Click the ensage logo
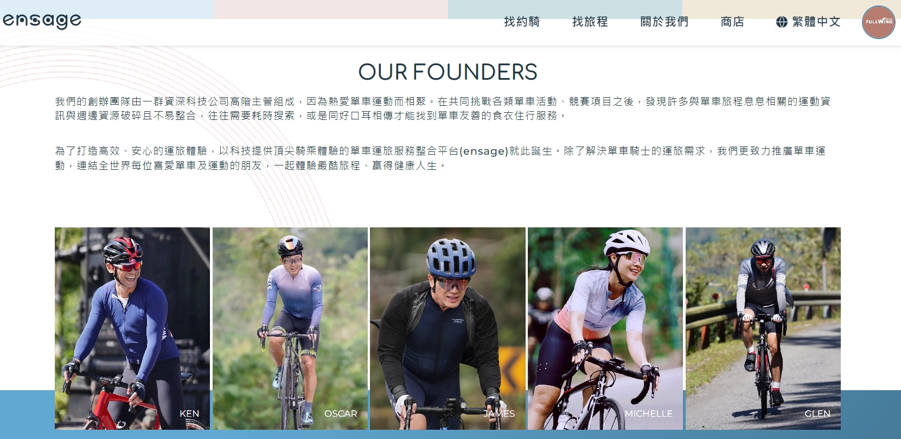 pos(42,21)
